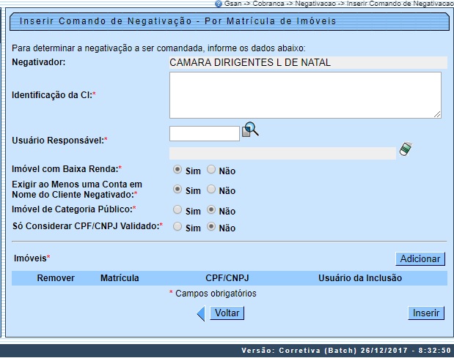The height and width of the screenshot is (358, 454).
Task: Click the Inserir Comando de Negativação title
Action: [x=177, y=21]
